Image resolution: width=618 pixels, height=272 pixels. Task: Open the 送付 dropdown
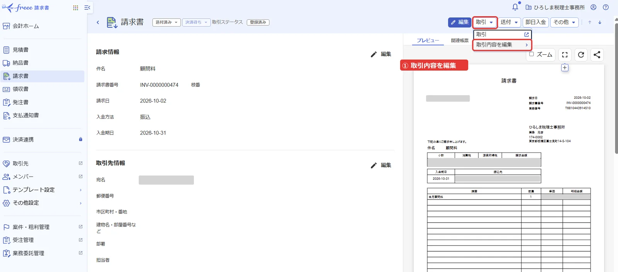(x=509, y=22)
